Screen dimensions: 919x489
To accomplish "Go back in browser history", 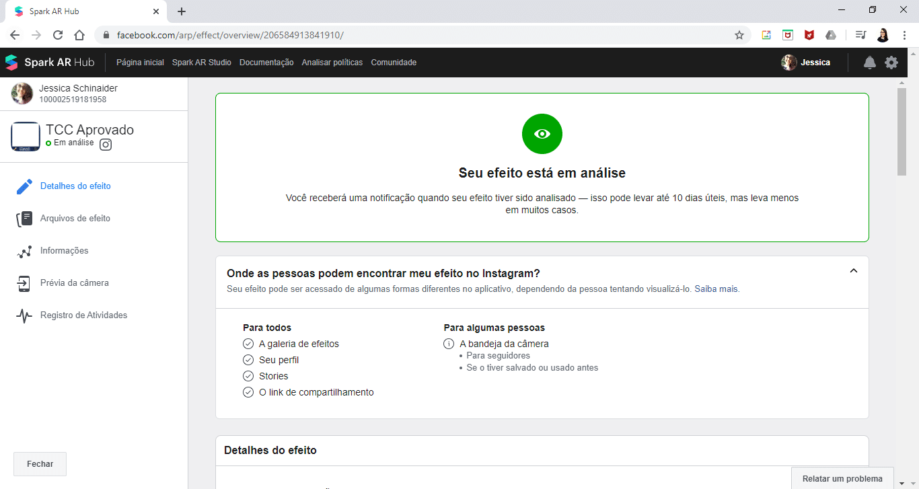I will point(15,35).
